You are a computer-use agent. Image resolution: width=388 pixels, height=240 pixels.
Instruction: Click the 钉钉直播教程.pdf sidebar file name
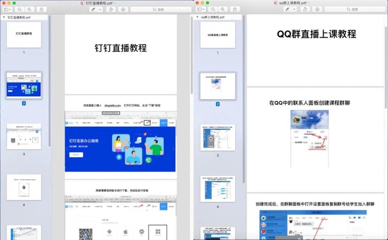click(19, 17)
